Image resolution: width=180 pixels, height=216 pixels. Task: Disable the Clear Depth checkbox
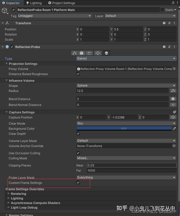click(78, 134)
